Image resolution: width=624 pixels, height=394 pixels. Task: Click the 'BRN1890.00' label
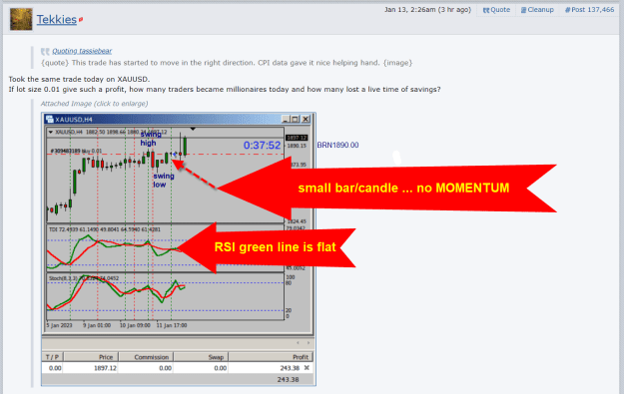click(x=337, y=145)
